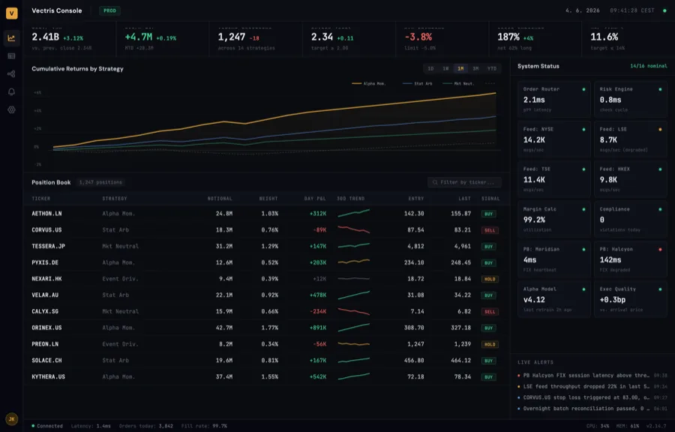Open the chart analytics sidebar icon
This screenshot has height=432, width=675.
(11, 37)
